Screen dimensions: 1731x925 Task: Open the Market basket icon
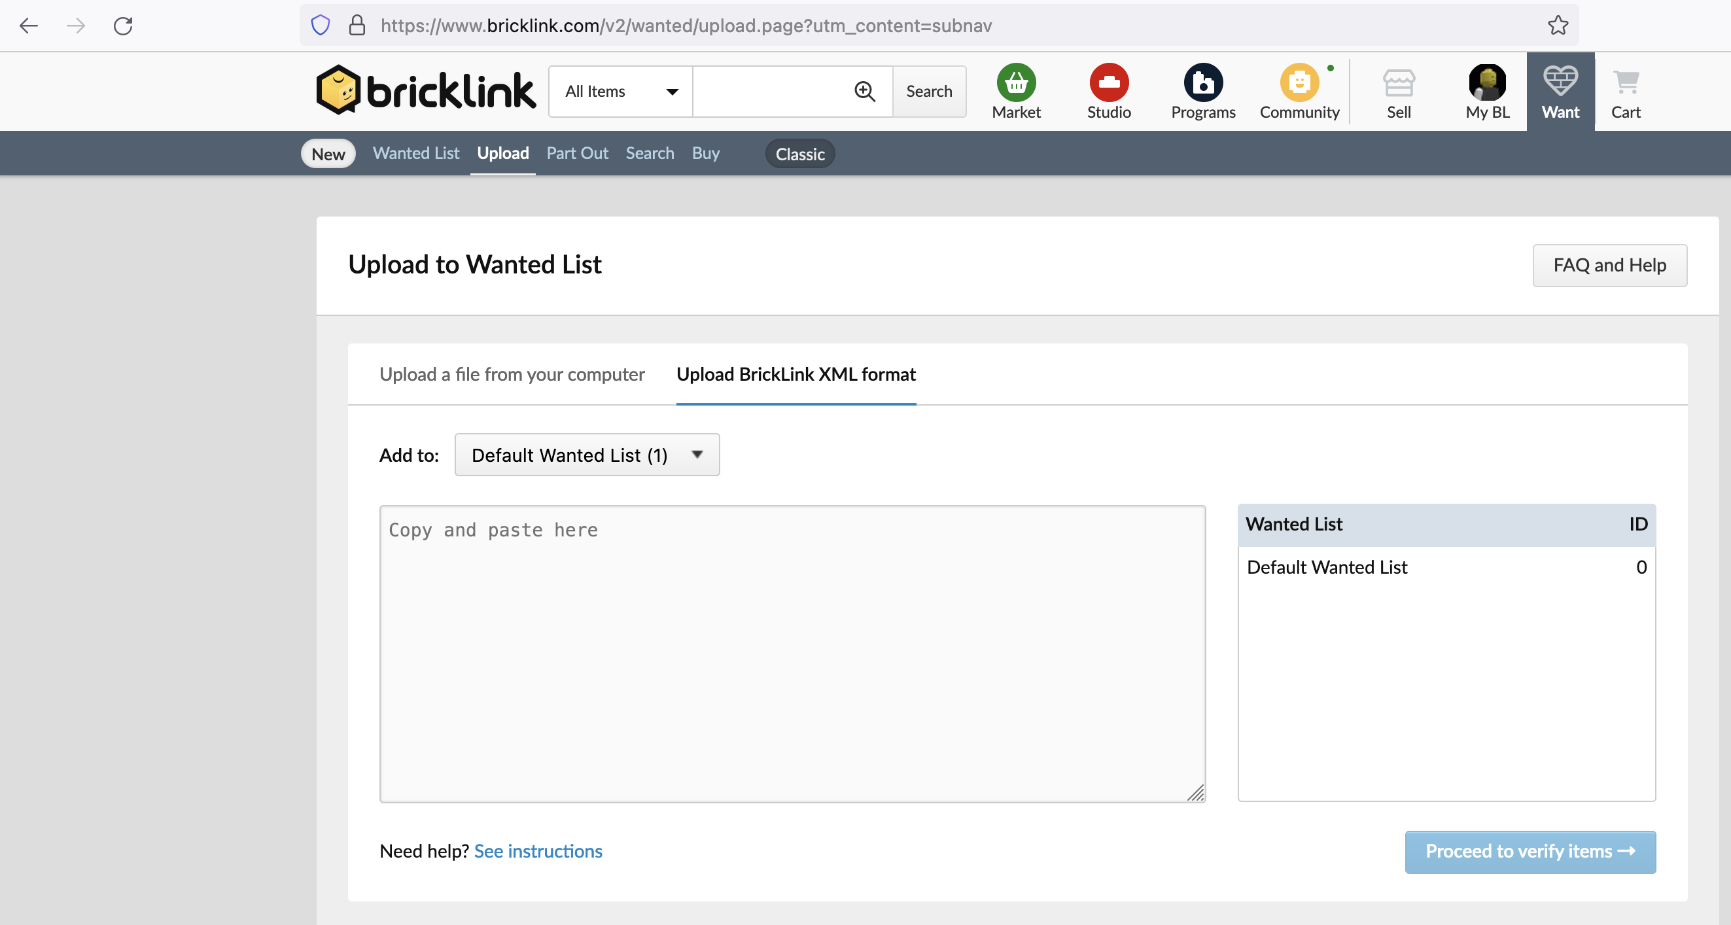pos(1016,82)
